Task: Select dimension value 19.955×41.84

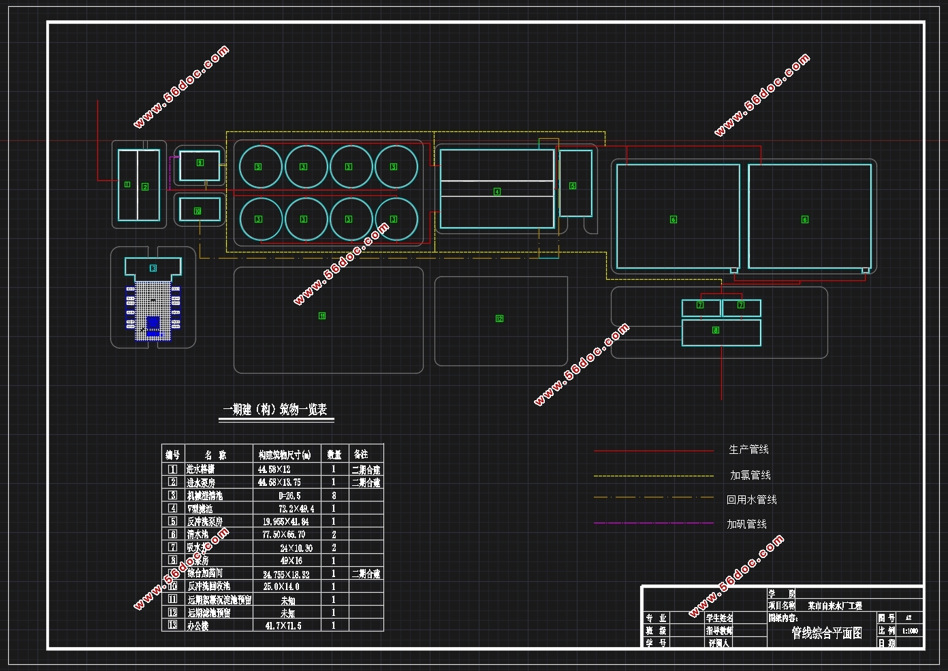Action: [285, 521]
